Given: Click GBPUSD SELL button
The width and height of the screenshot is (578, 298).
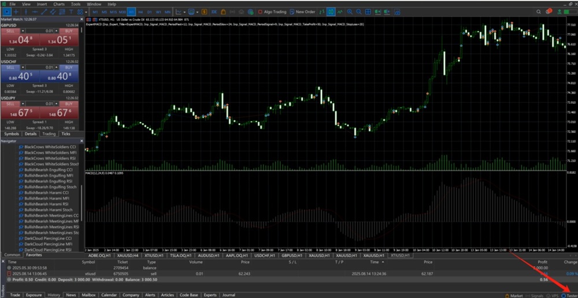Looking at the screenshot, I should click(10, 31).
